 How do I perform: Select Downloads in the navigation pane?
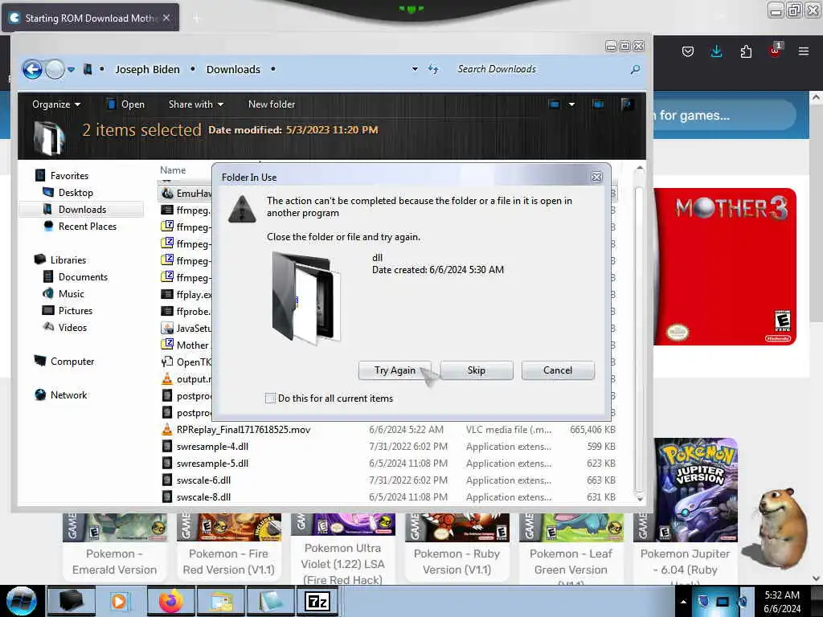81,210
